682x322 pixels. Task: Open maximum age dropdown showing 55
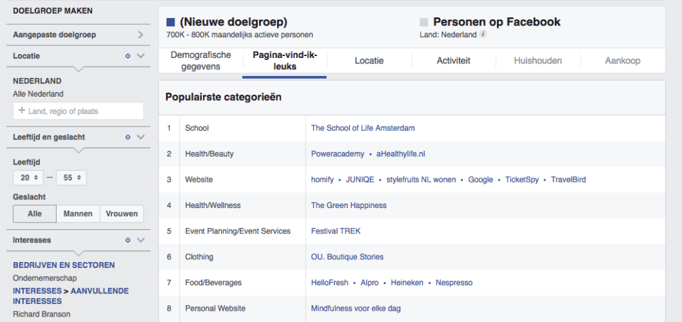tap(71, 178)
